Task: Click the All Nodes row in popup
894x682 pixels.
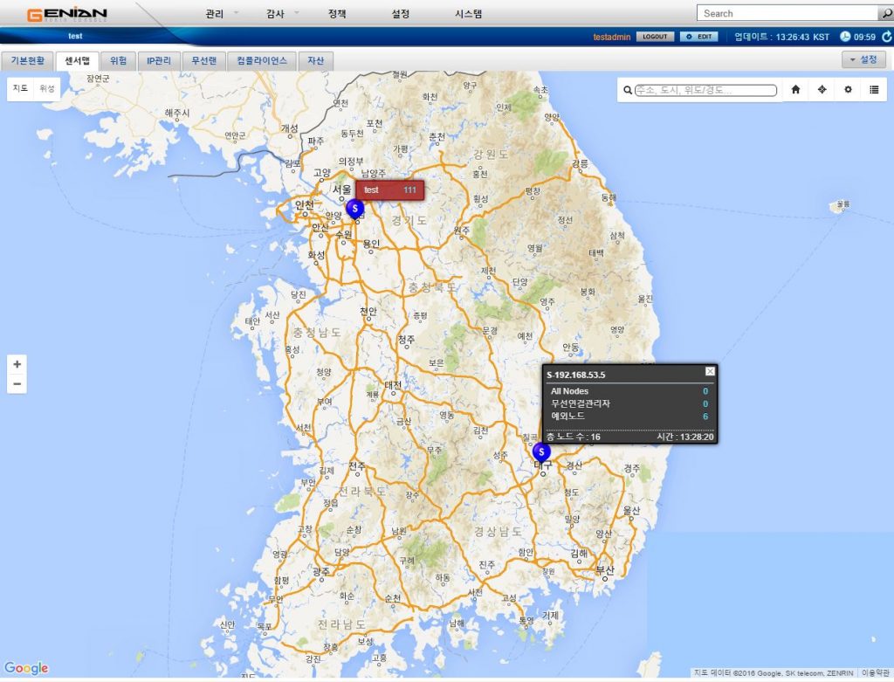Action: [x=629, y=391]
